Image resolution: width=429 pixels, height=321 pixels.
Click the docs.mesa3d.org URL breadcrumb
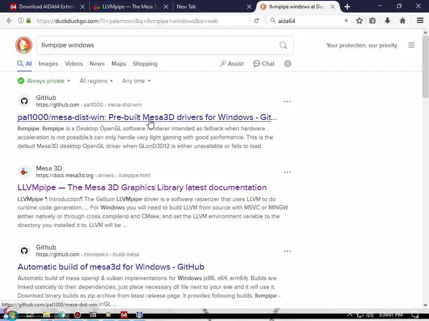tap(93, 176)
